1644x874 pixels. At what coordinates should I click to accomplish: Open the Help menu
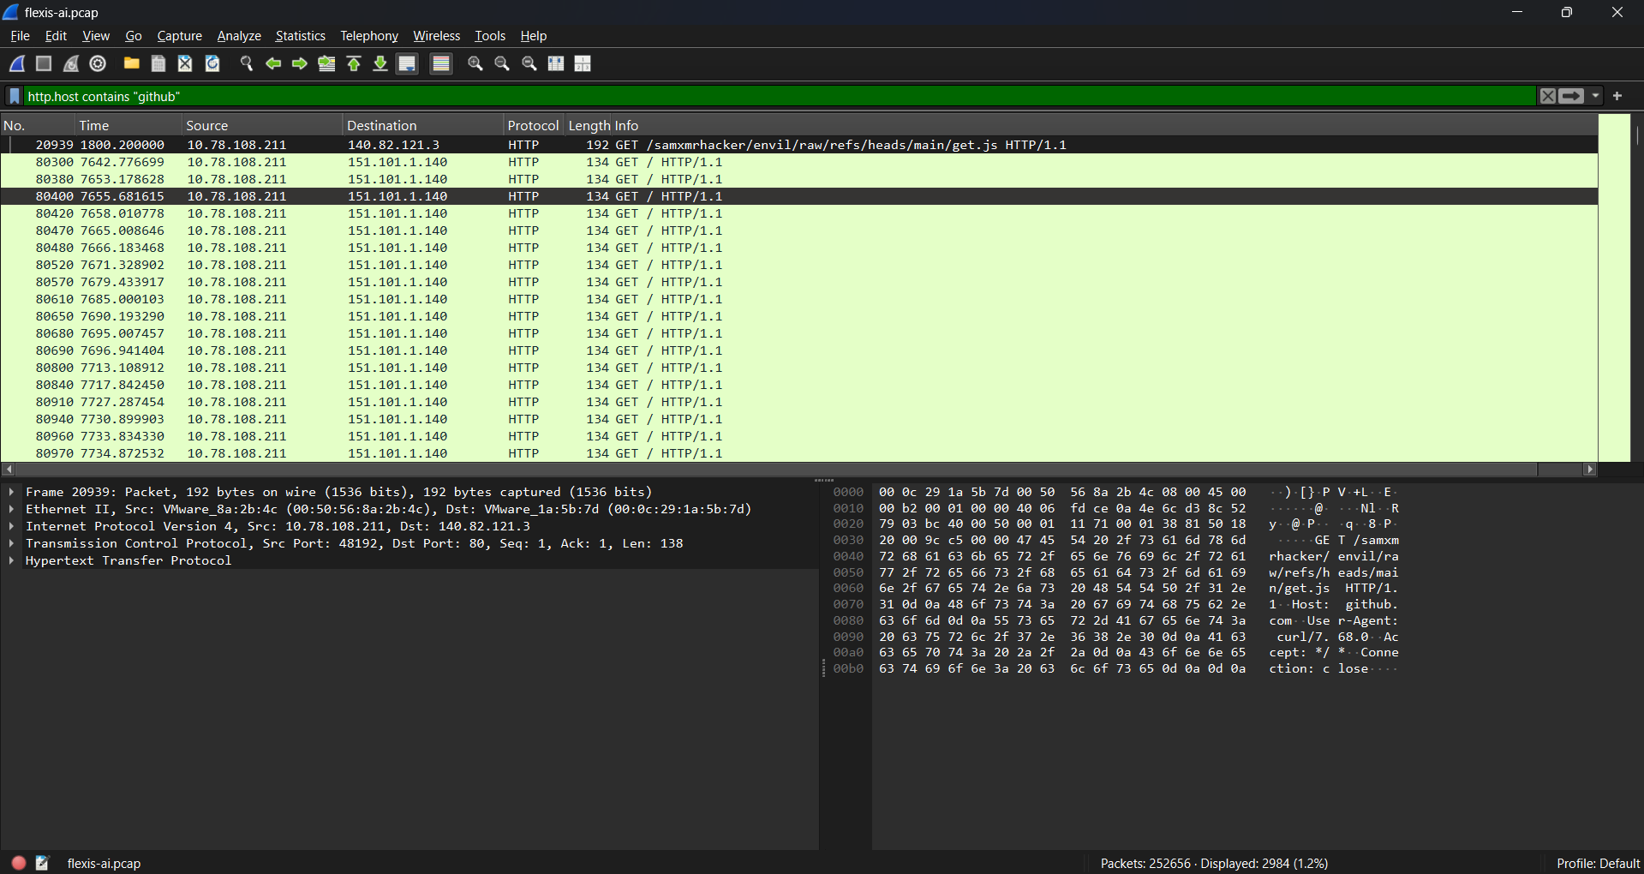[534, 36]
